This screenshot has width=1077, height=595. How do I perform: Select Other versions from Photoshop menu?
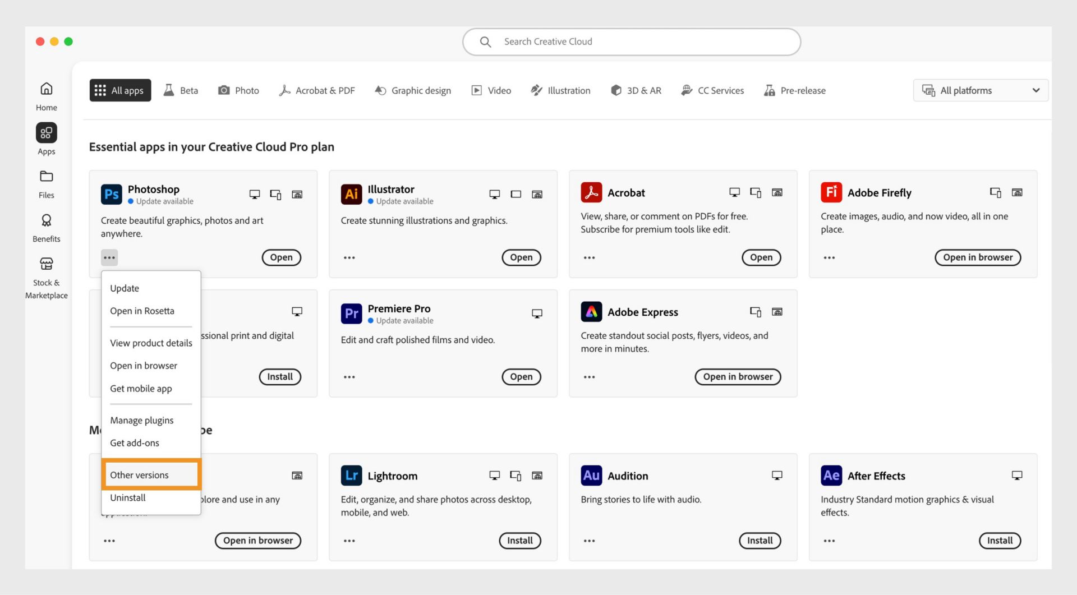140,475
